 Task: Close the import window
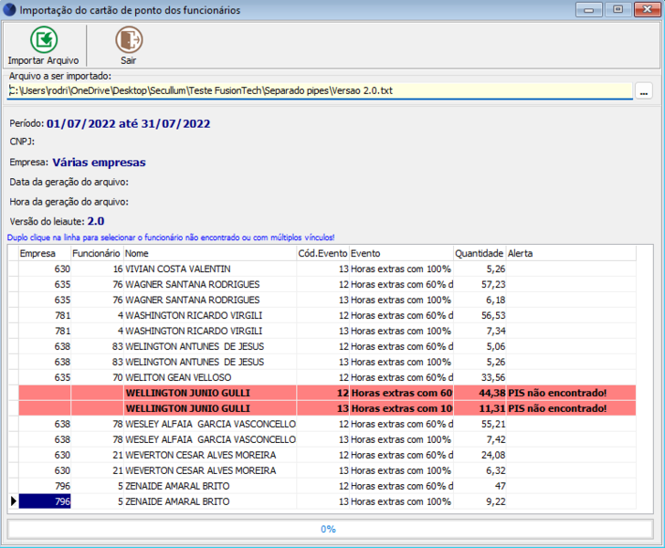coord(647,9)
